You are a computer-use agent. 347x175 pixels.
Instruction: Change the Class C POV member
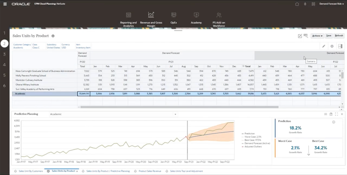(36, 46)
